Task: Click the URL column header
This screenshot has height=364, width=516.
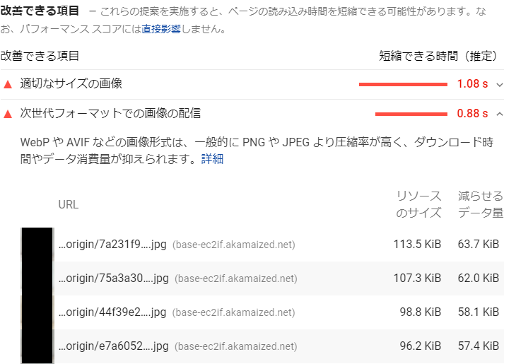Action: 69,205
